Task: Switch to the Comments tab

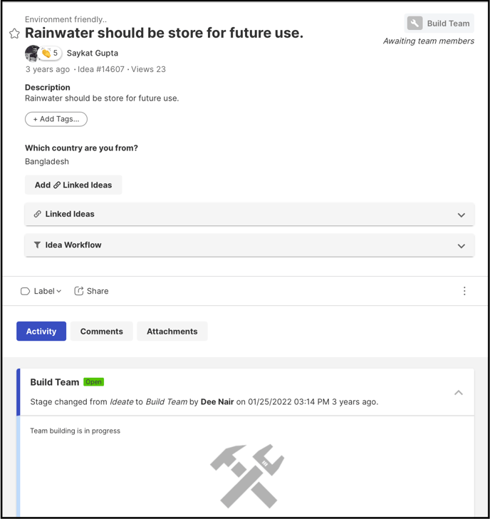Action: (x=102, y=332)
